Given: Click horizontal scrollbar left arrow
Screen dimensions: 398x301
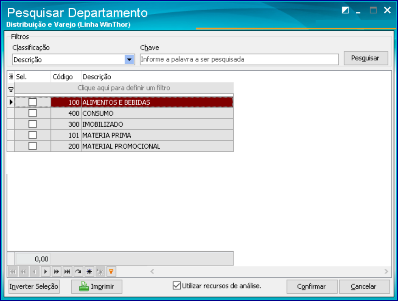Looking at the screenshot, I should [x=152, y=271].
